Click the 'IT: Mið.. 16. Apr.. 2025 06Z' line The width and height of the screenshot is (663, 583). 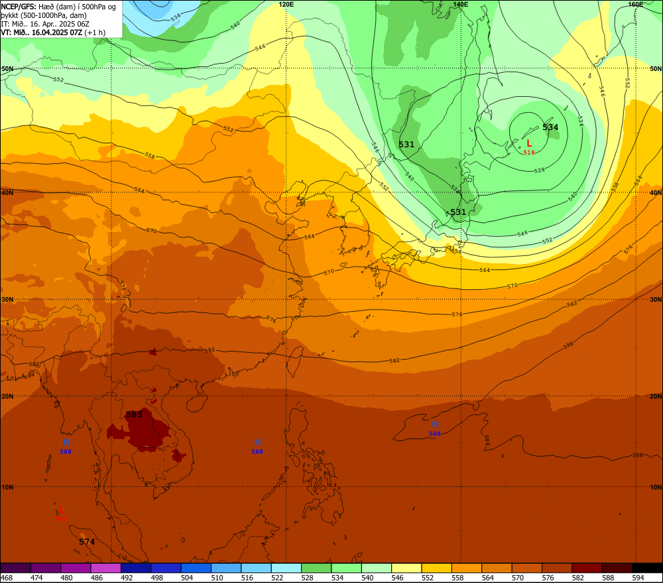(x=45, y=24)
